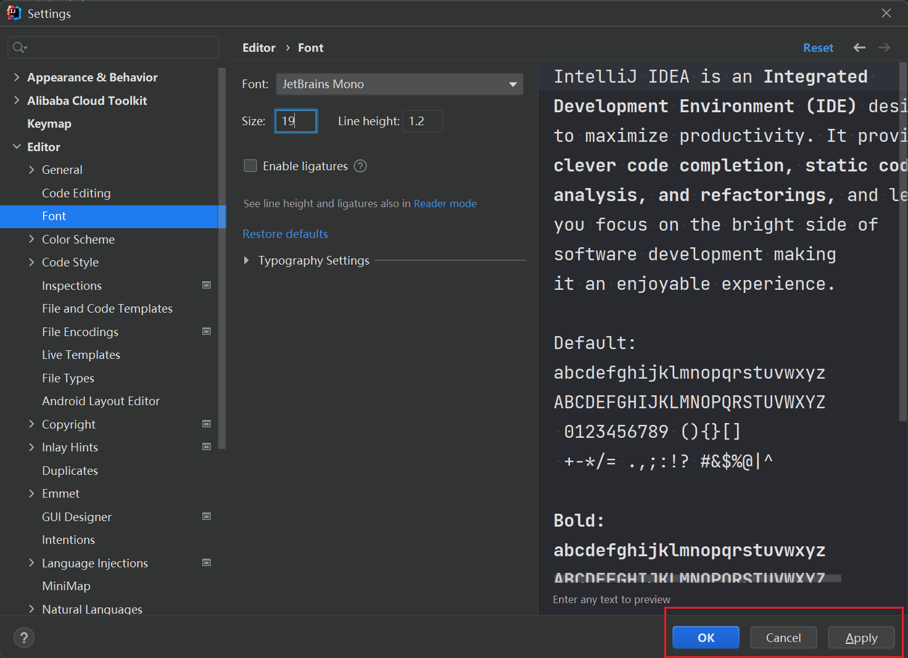Click the 'Default:' preview text line

click(x=595, y=343)
